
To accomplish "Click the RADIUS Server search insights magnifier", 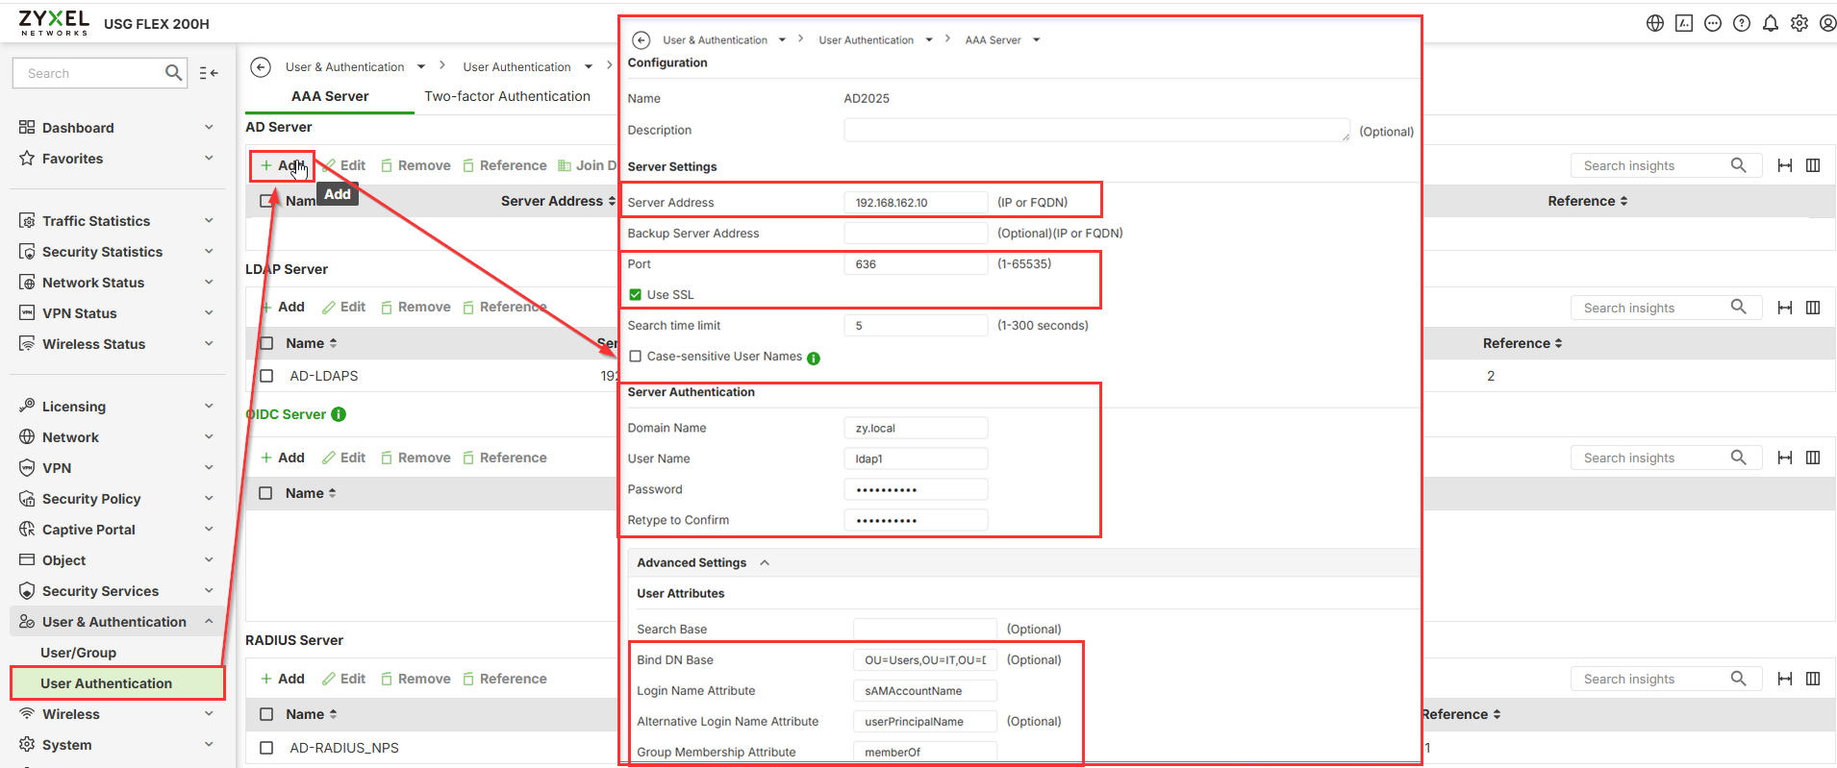I will 1739,679.
